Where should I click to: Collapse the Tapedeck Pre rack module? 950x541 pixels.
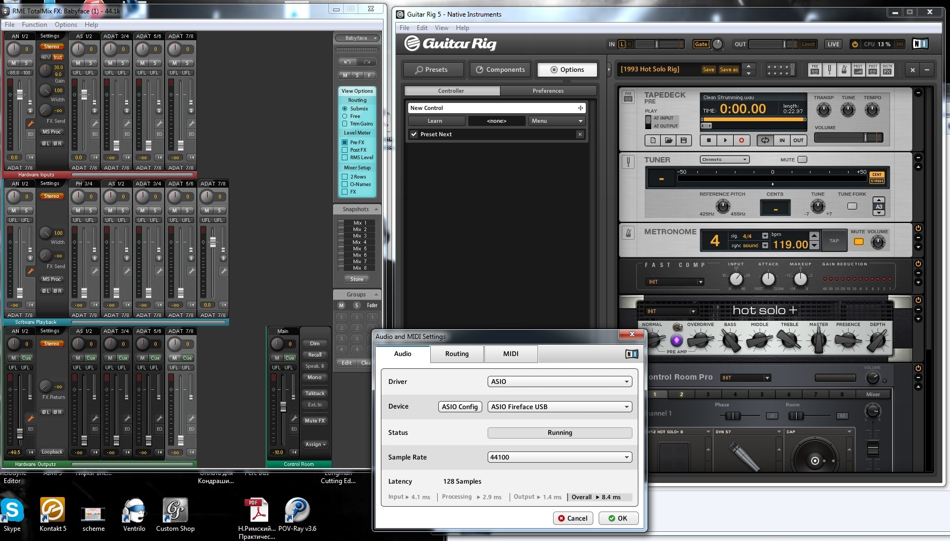(918, 93)
